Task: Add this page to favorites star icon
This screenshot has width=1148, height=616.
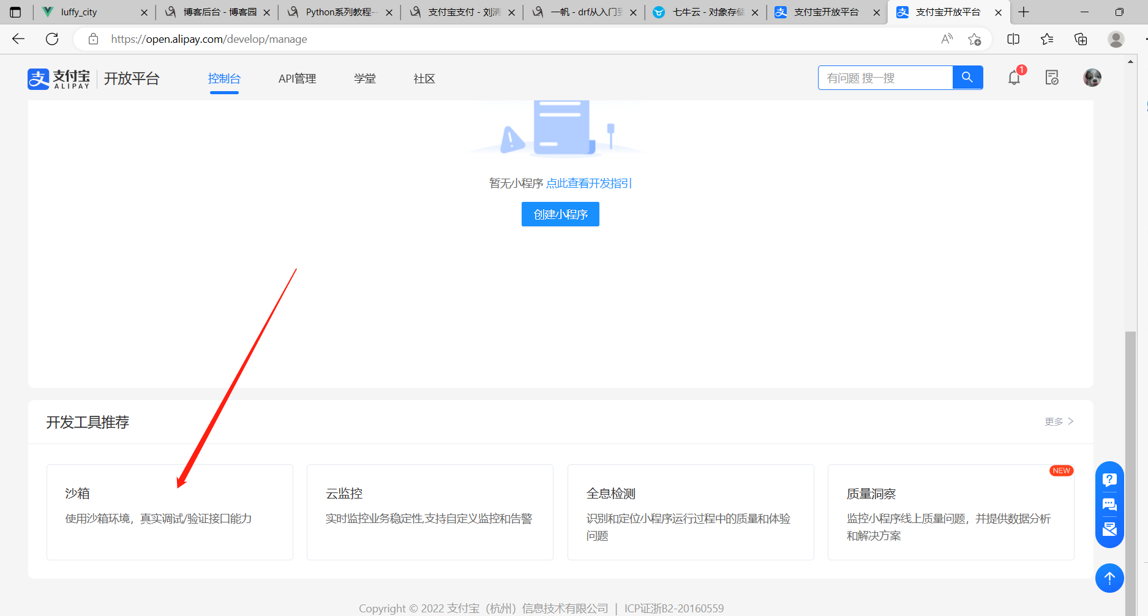Action: (974, 39)
